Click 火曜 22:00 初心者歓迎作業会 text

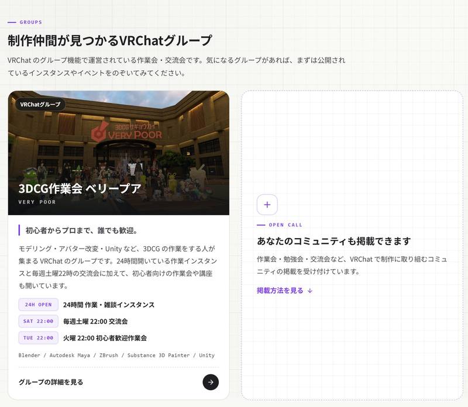coord(105,338)
